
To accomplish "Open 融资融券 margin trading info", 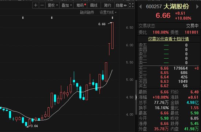I will tap(87, 12).
